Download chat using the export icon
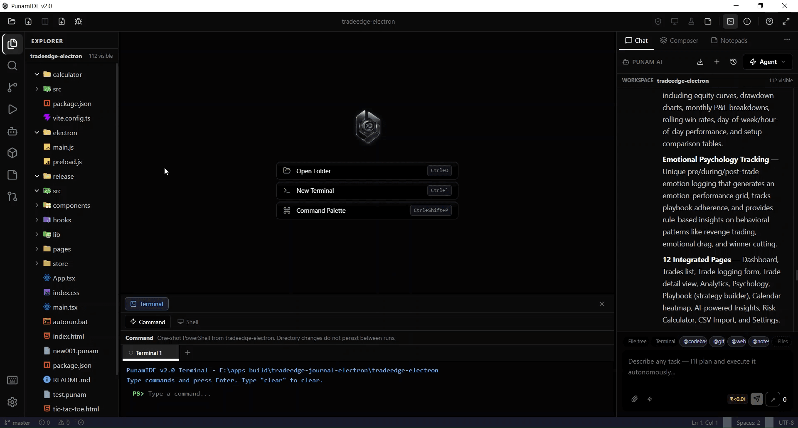Screen dimensions: 798x428 coord(700,62)
